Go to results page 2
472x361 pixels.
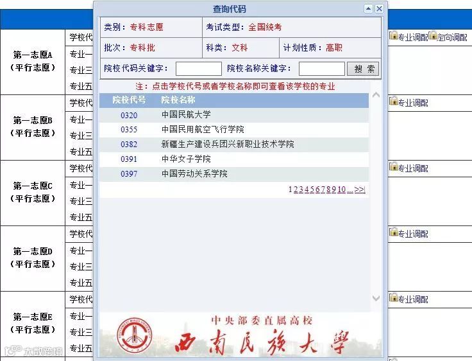click(x=296, y=189)
